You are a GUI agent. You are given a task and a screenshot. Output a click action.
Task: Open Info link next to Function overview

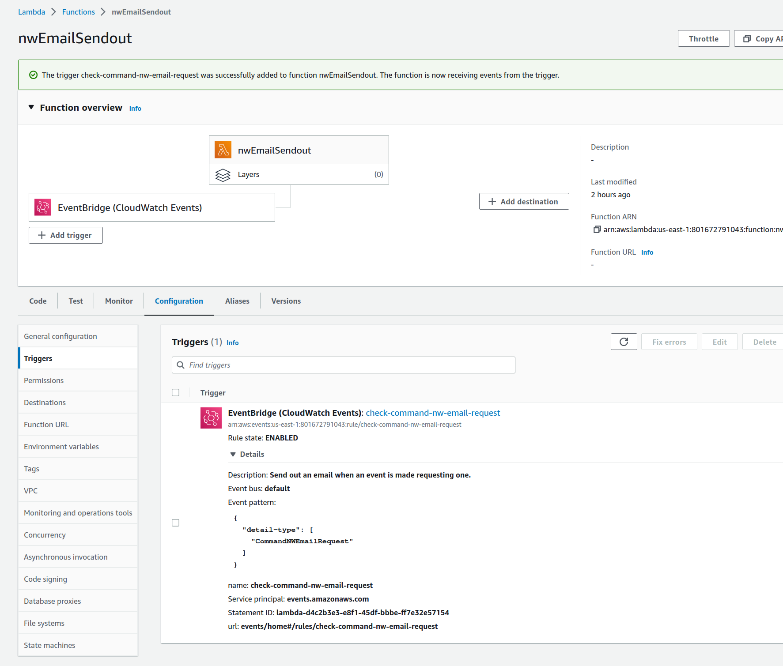click(135, 109)
